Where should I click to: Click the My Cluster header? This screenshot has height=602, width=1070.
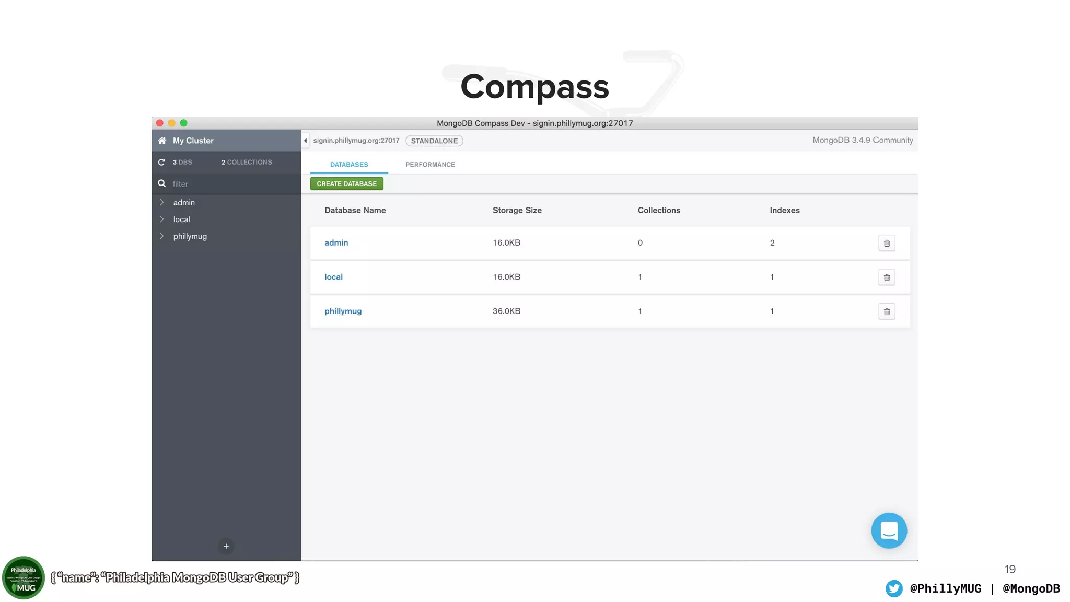[226, 141]
